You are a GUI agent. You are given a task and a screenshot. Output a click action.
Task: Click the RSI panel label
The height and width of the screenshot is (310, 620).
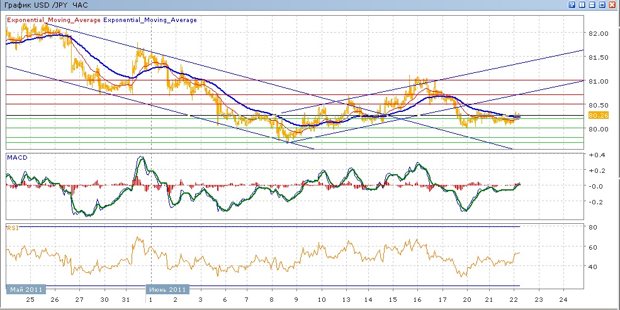point(13,228)
